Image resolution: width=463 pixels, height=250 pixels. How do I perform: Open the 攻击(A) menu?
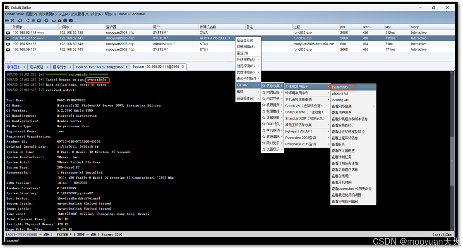(x=64, y=14)
